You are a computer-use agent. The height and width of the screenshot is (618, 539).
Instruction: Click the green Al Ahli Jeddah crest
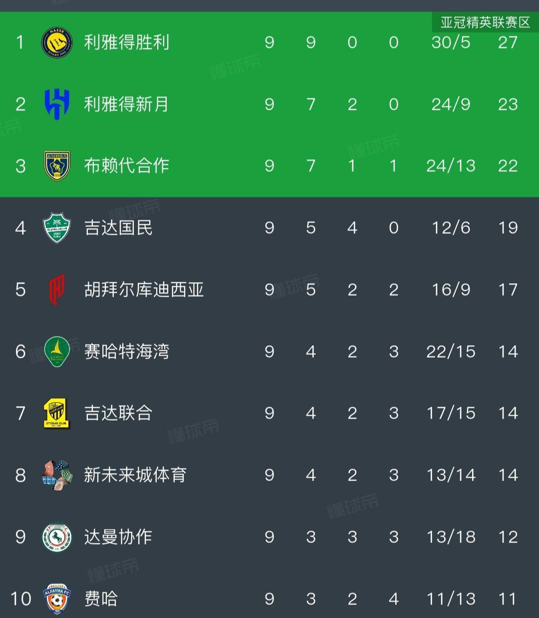(x=57, y=228)
